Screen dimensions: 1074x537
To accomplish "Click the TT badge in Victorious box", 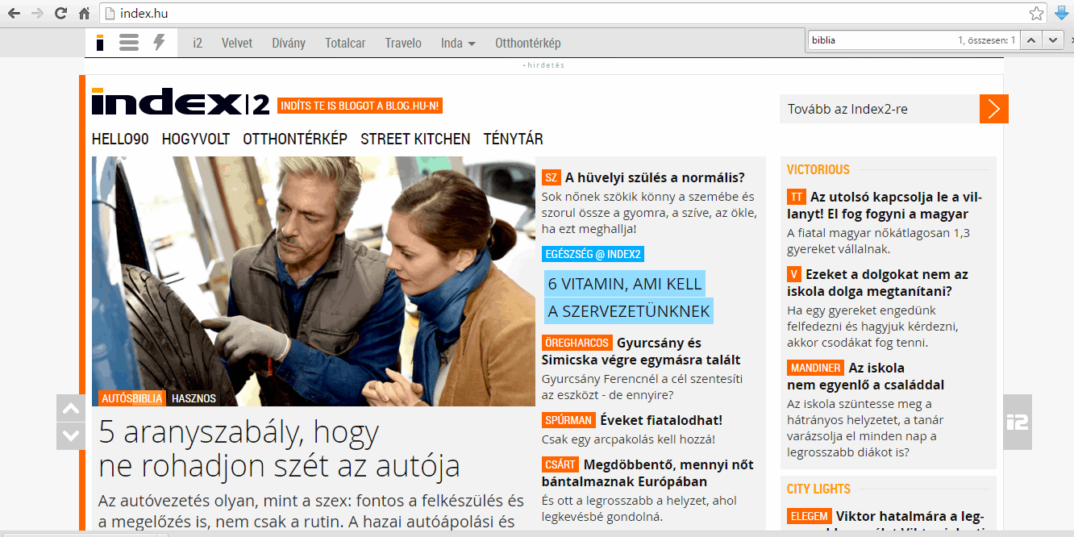I will [797, 197].
